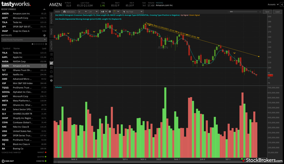This screenshot has width=284, height=164.
Task: Open the Positions vertical tab
Action: pyautogui.click(x=51, y=18)
